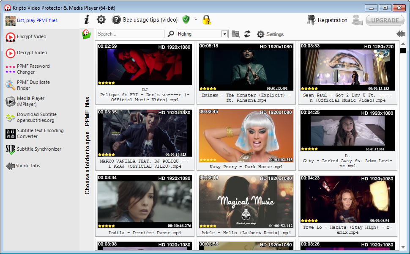Select the Decrypt Video tab
410x254 pixels.
click(41, 52)
